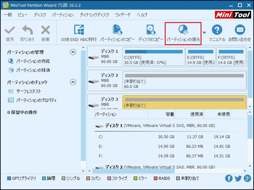Click the 11.37 GB used value
254x190 pixels.
tap(195, 137)
